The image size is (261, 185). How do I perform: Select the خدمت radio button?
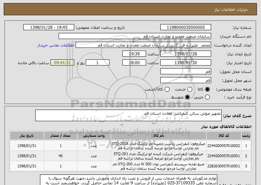tap(190, 89)
